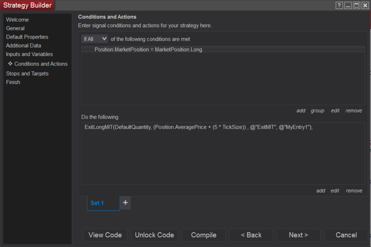
Task: Select Default Properties in sidebar
Action: click(x=27, y=37)
